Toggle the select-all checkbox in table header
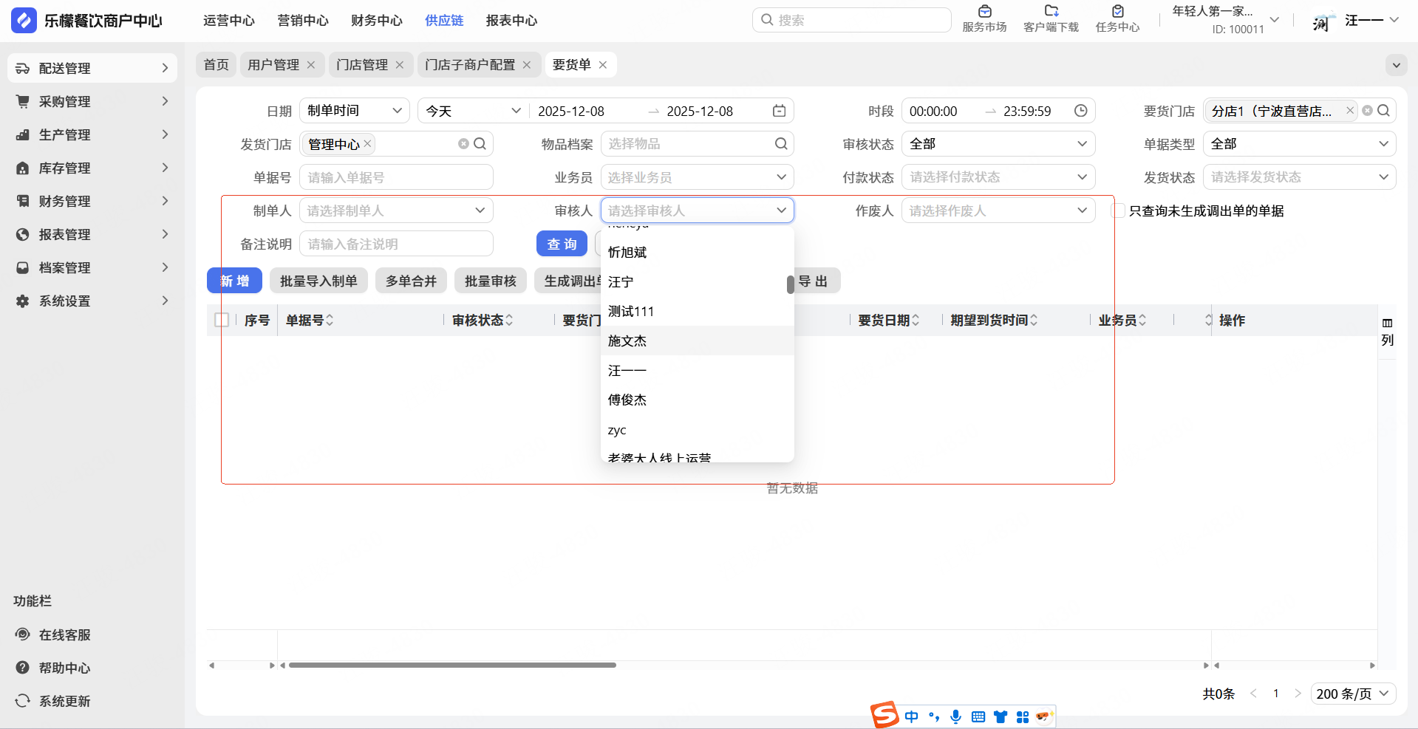 click(x=222, y=320)
